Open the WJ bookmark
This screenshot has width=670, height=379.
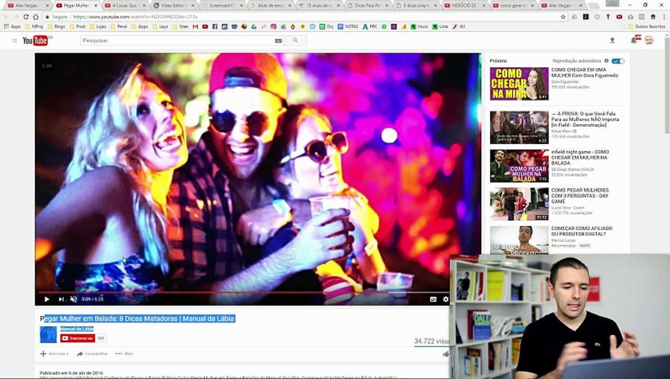pyautogui.click(x=459, y=26)
